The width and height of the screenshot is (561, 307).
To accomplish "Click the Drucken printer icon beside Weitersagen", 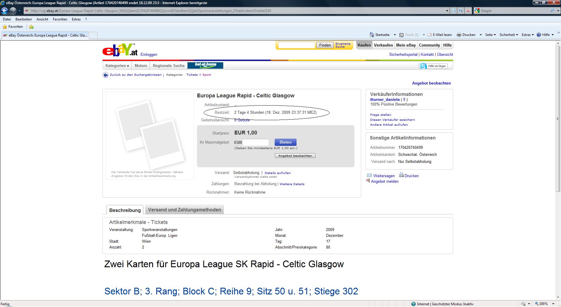I will pos(401,175).
